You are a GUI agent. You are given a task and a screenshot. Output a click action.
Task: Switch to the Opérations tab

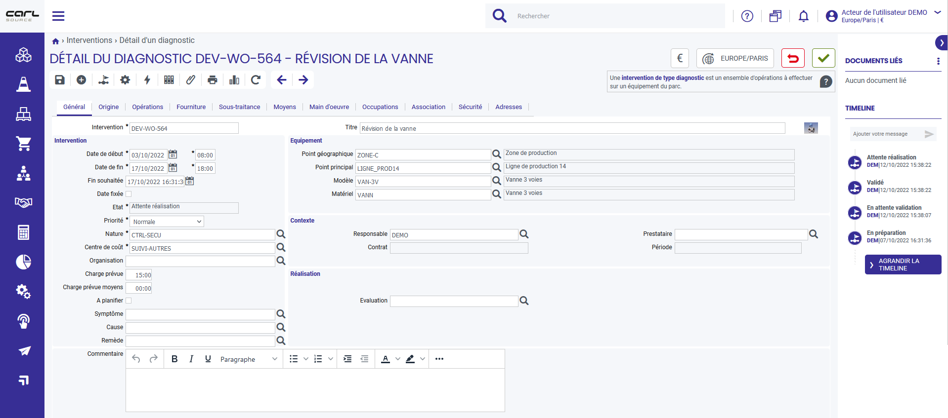147,107
